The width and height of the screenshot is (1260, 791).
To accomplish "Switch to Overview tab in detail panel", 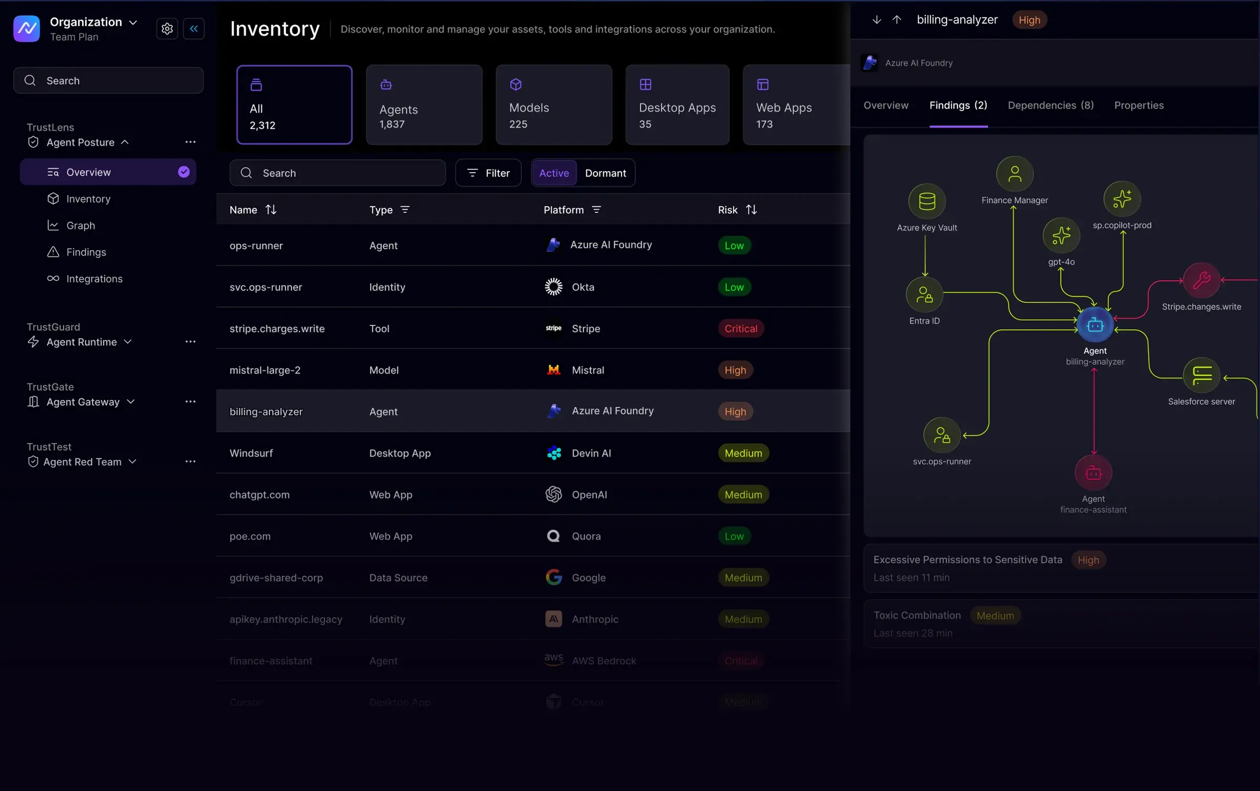I will tap(886, 105).
